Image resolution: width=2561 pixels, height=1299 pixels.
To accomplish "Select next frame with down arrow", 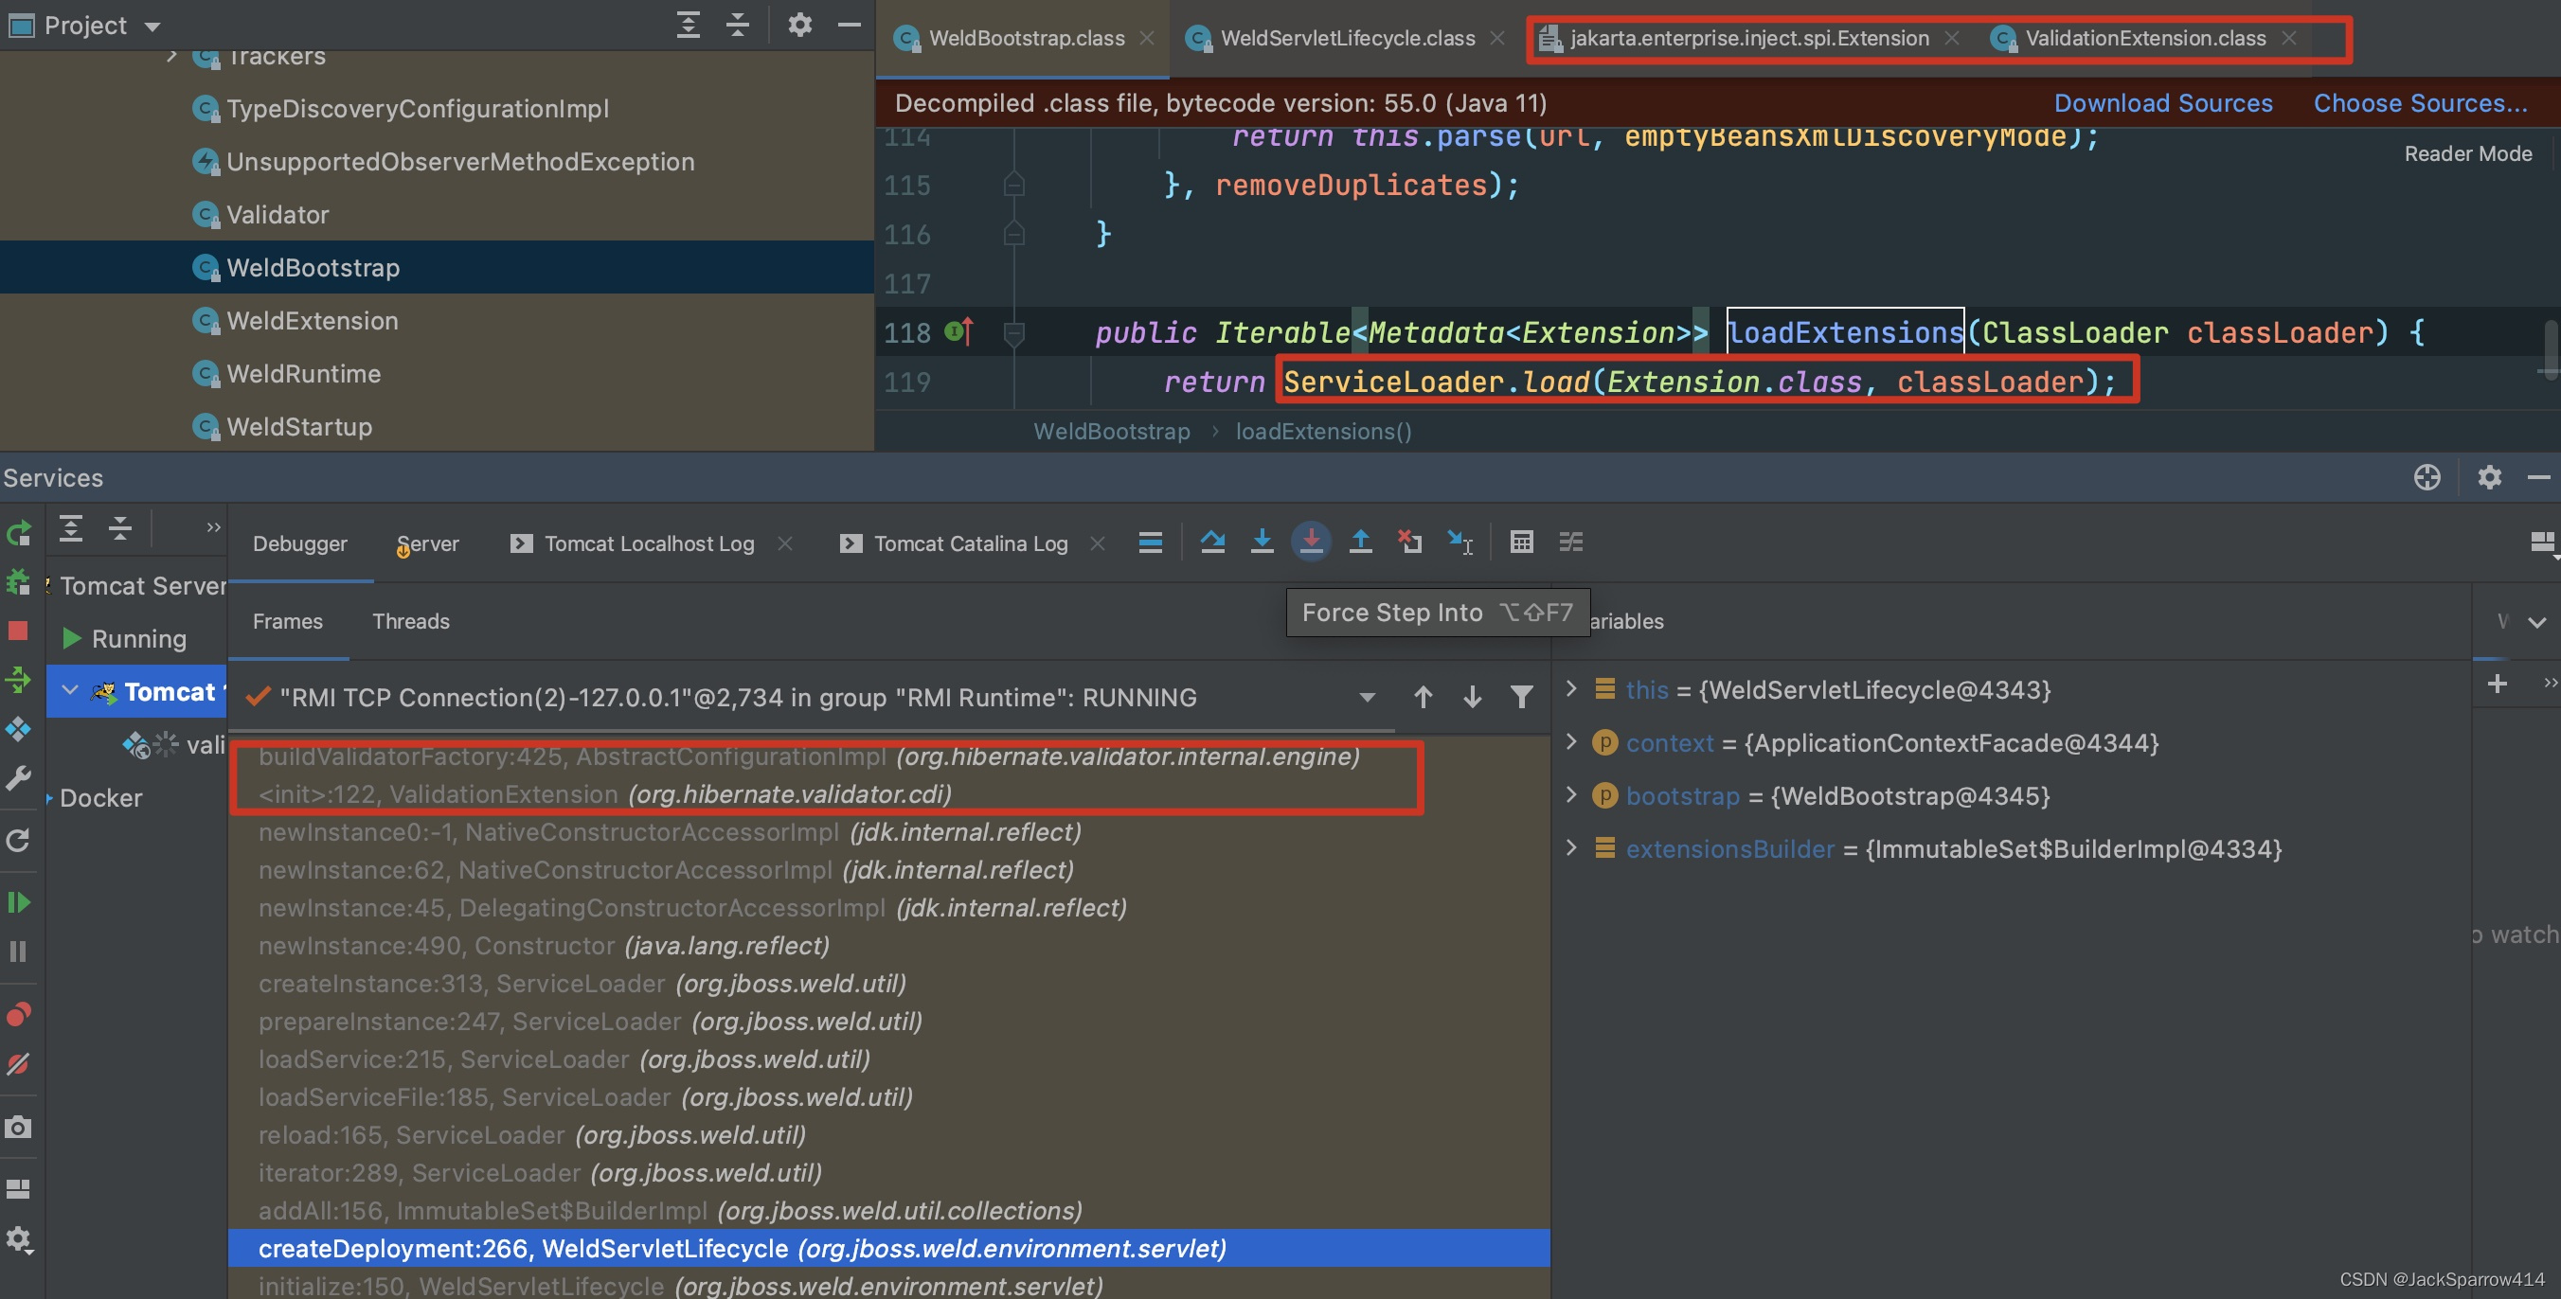I will [x=1473, y=698].
